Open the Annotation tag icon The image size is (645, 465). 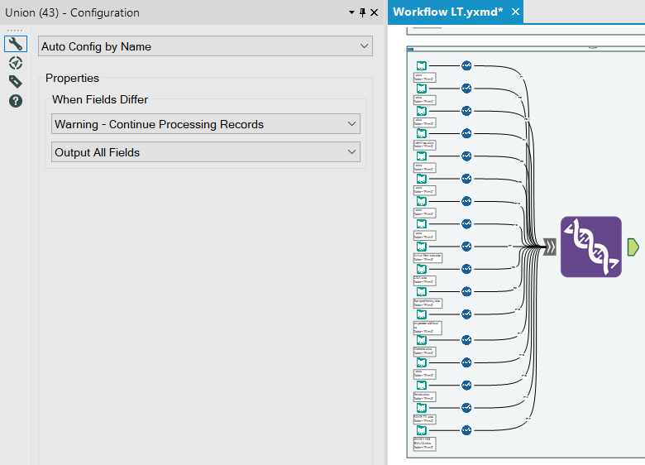click(15, 81)
